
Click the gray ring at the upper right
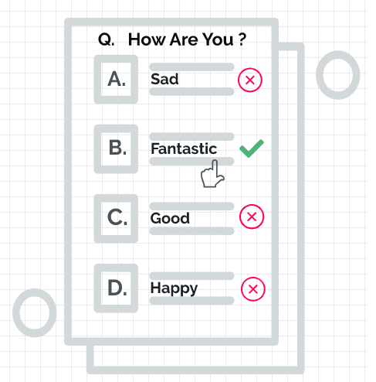click(x=338, y=75)
